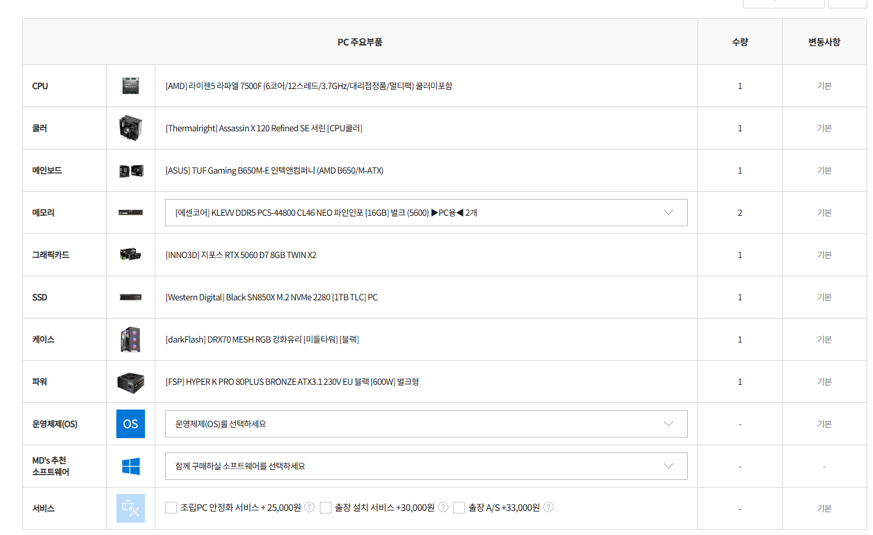Click the INNO3D RTX 5060 graphics card image
This screenshot has width=873, height=535.
pyautogui.click(x=131, y=255)
